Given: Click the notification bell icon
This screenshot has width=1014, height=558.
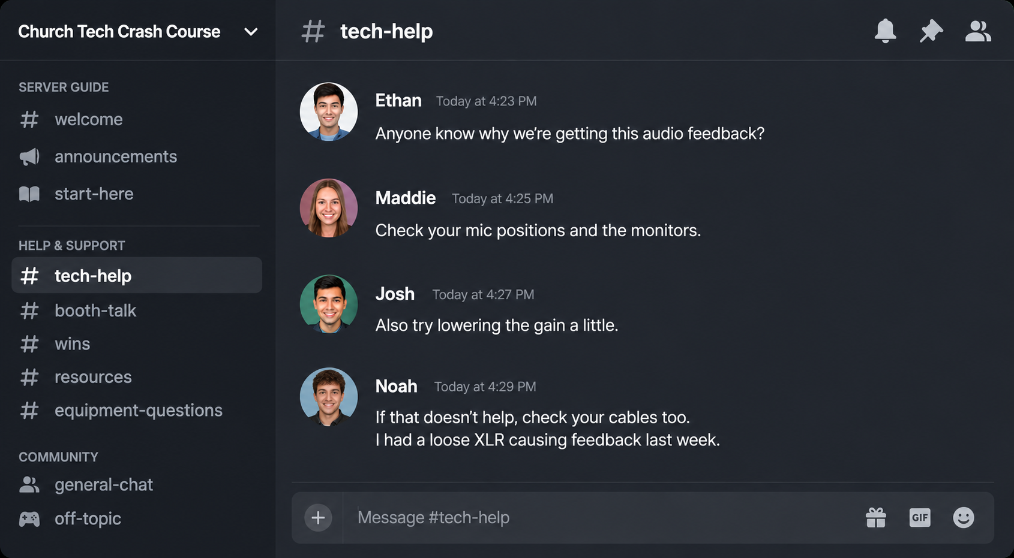Looking at the screenshot, I should click(885, 31).
